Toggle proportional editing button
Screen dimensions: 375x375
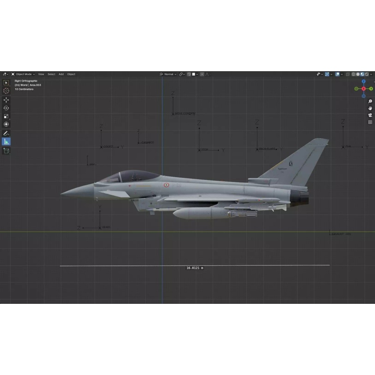click(x=202, y=74)
